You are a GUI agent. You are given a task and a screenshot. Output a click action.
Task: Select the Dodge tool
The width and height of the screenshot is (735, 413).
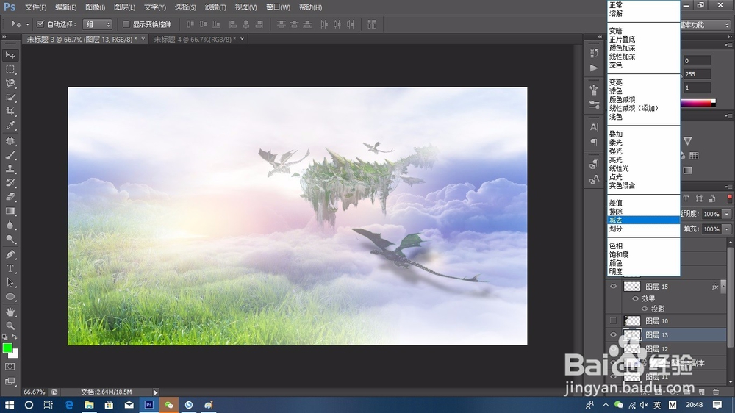click(x=10, y=239)
